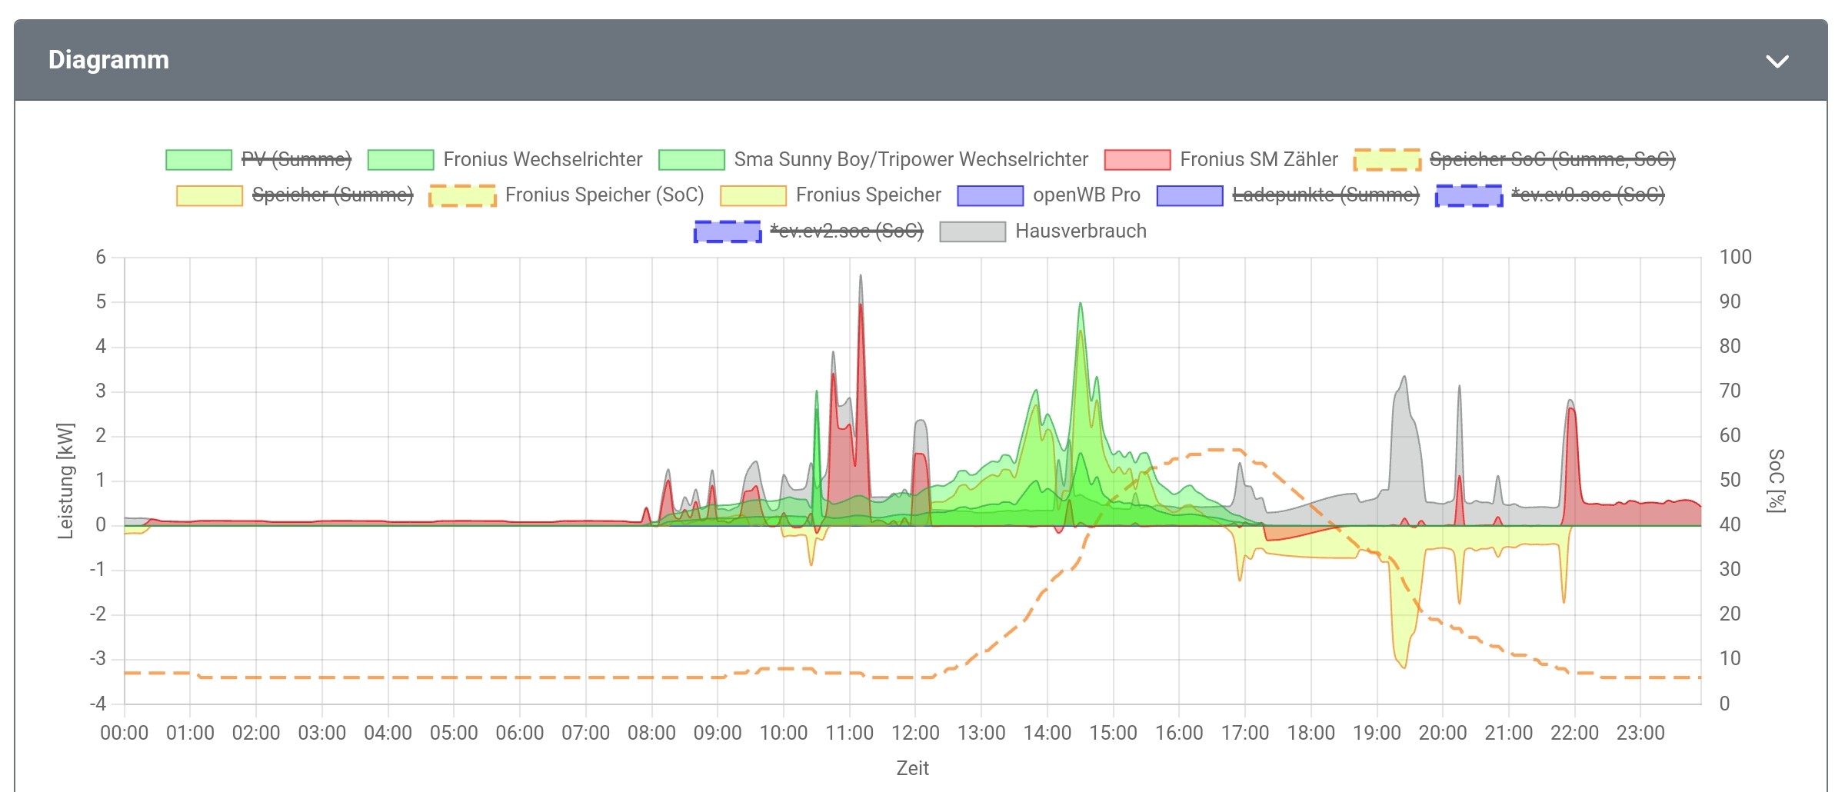Enable the ev.ev2.soc (SoC) series

846,231
